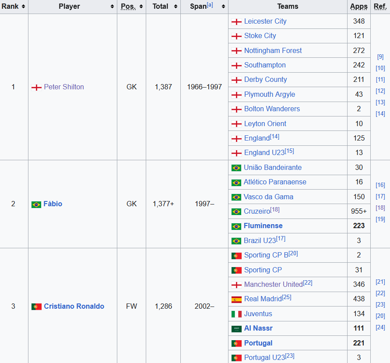
Task: Open reference [24] in Ref. column
Action: (x=380, y=328)
